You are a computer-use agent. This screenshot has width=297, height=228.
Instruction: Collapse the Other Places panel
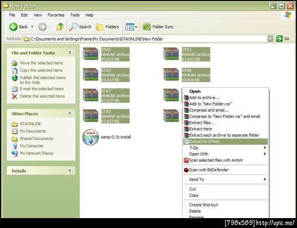[x=70, y=113]
